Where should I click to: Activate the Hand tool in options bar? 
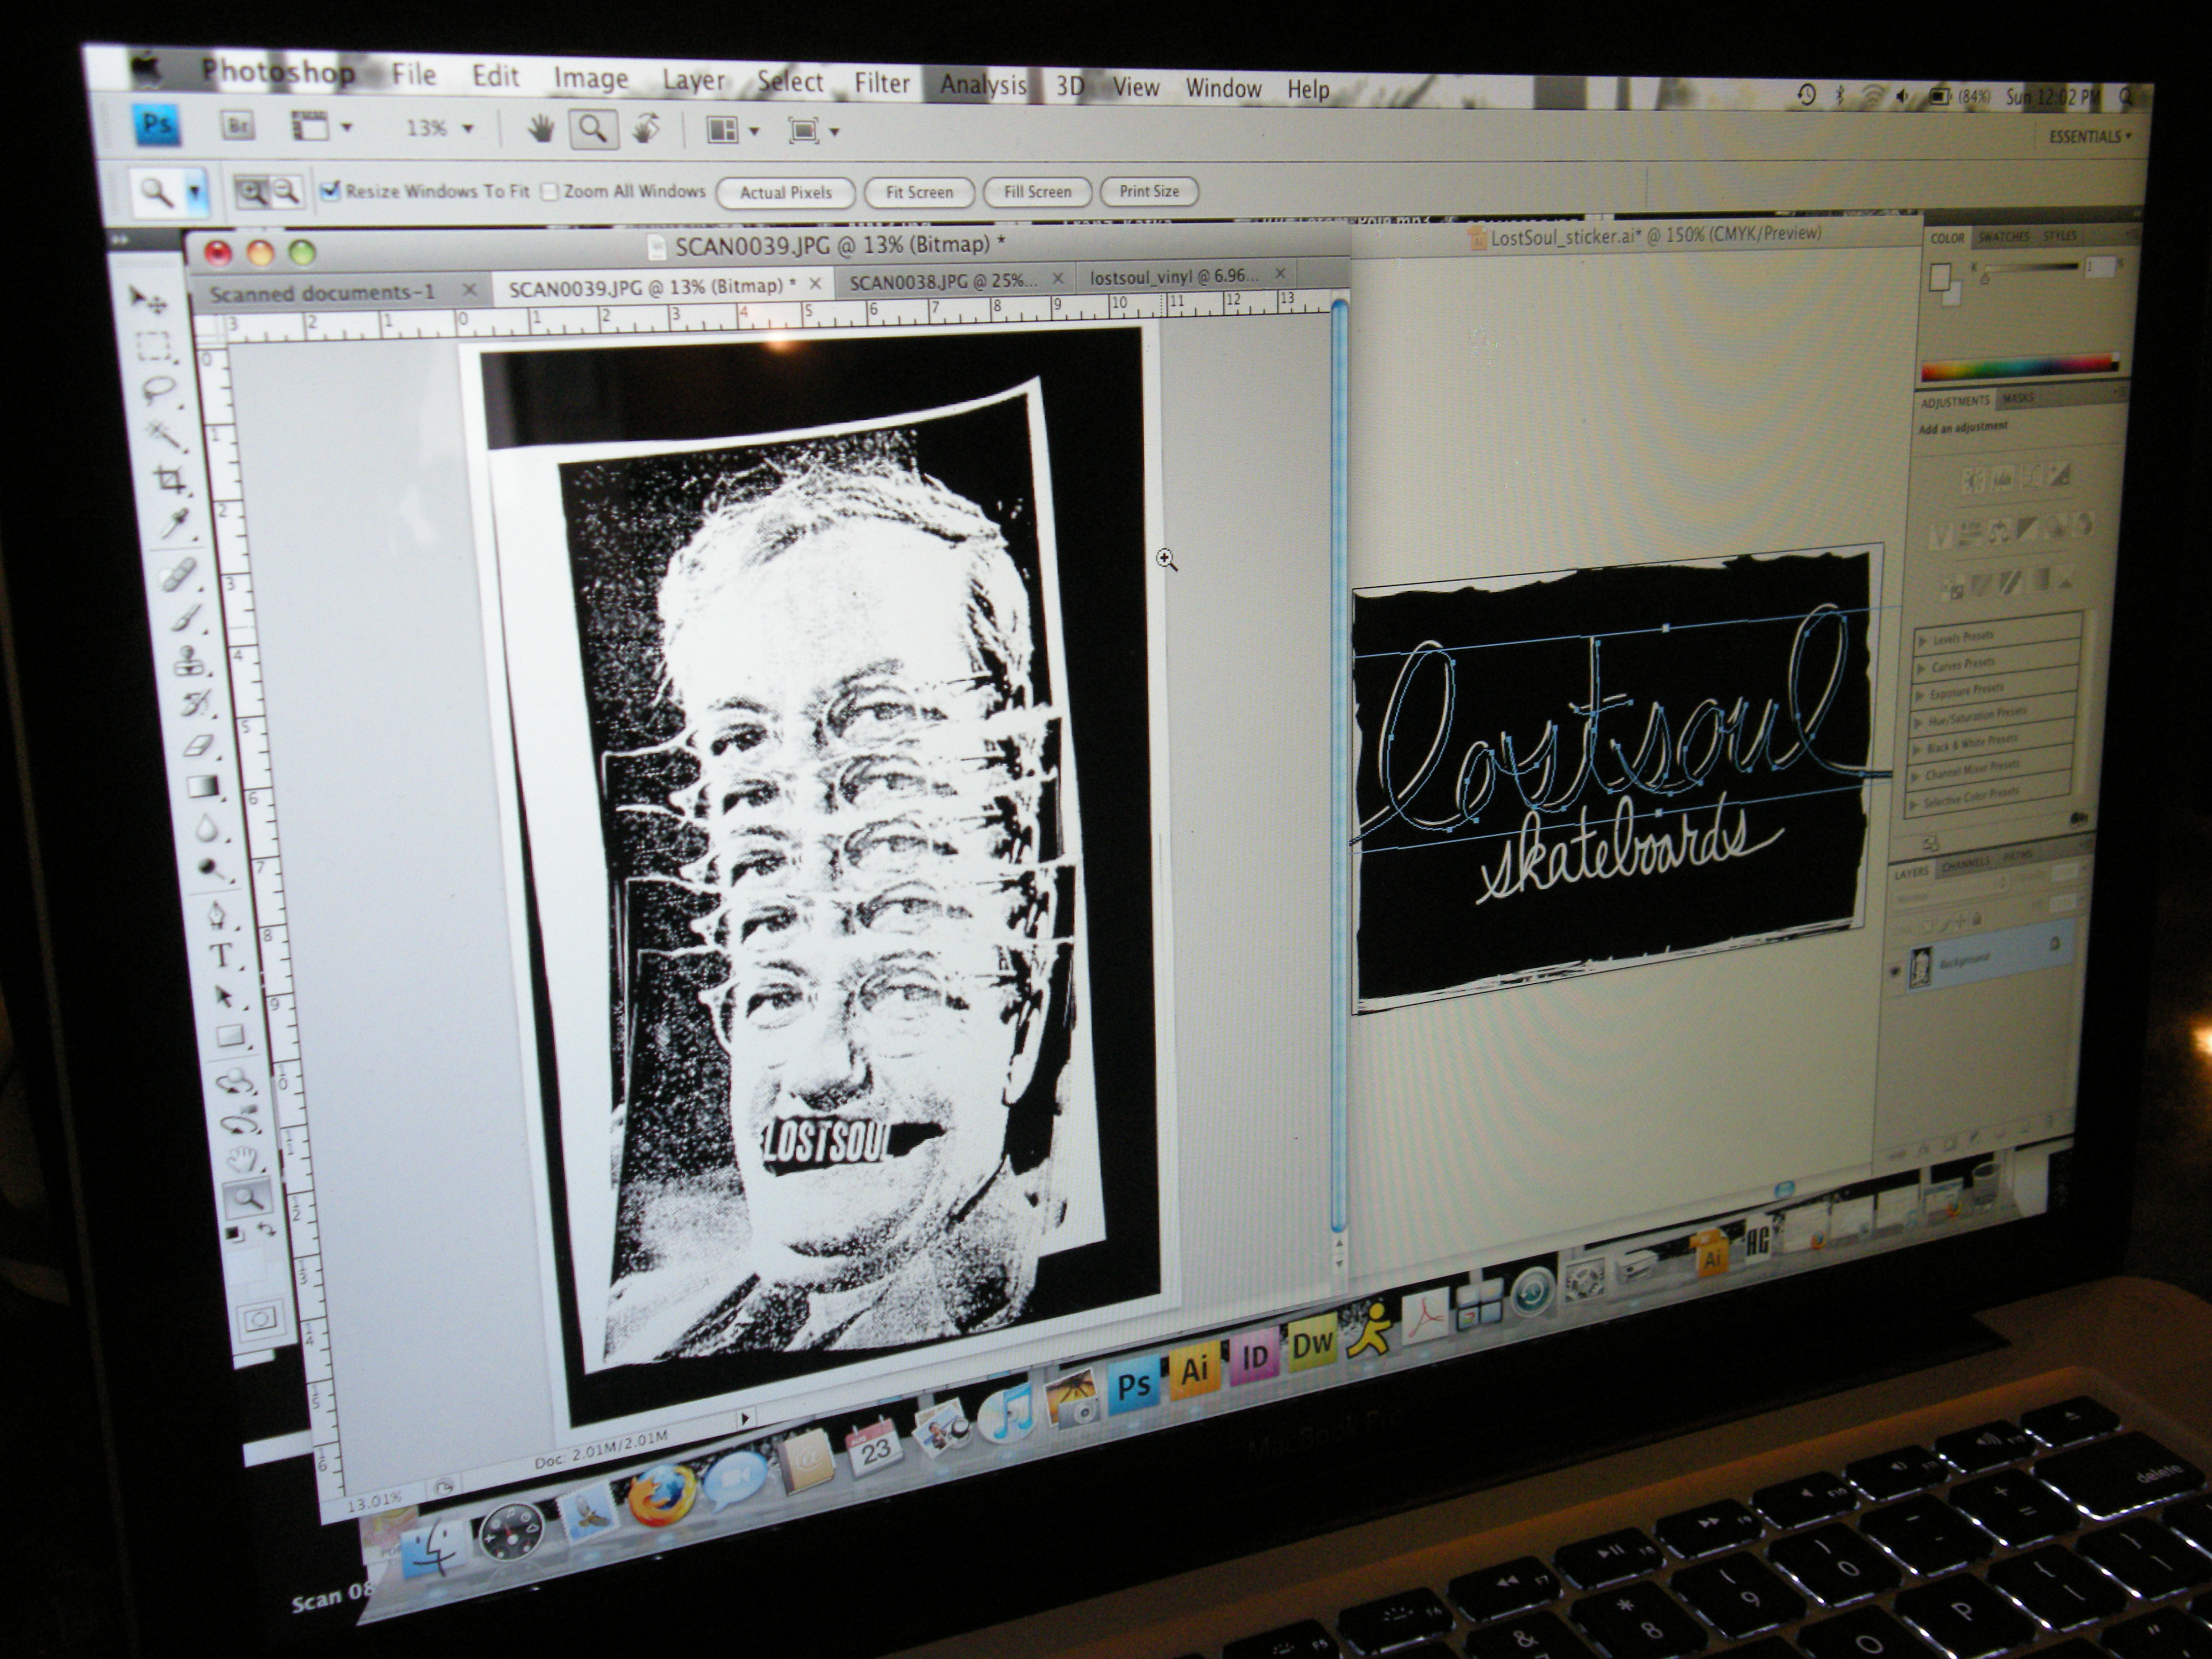541,130
